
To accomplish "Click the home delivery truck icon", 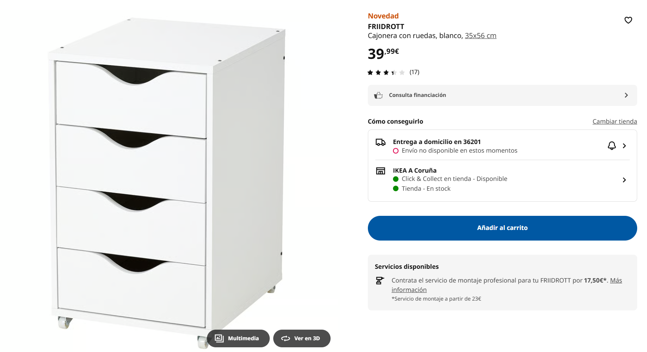I will [x=380, y=142].
